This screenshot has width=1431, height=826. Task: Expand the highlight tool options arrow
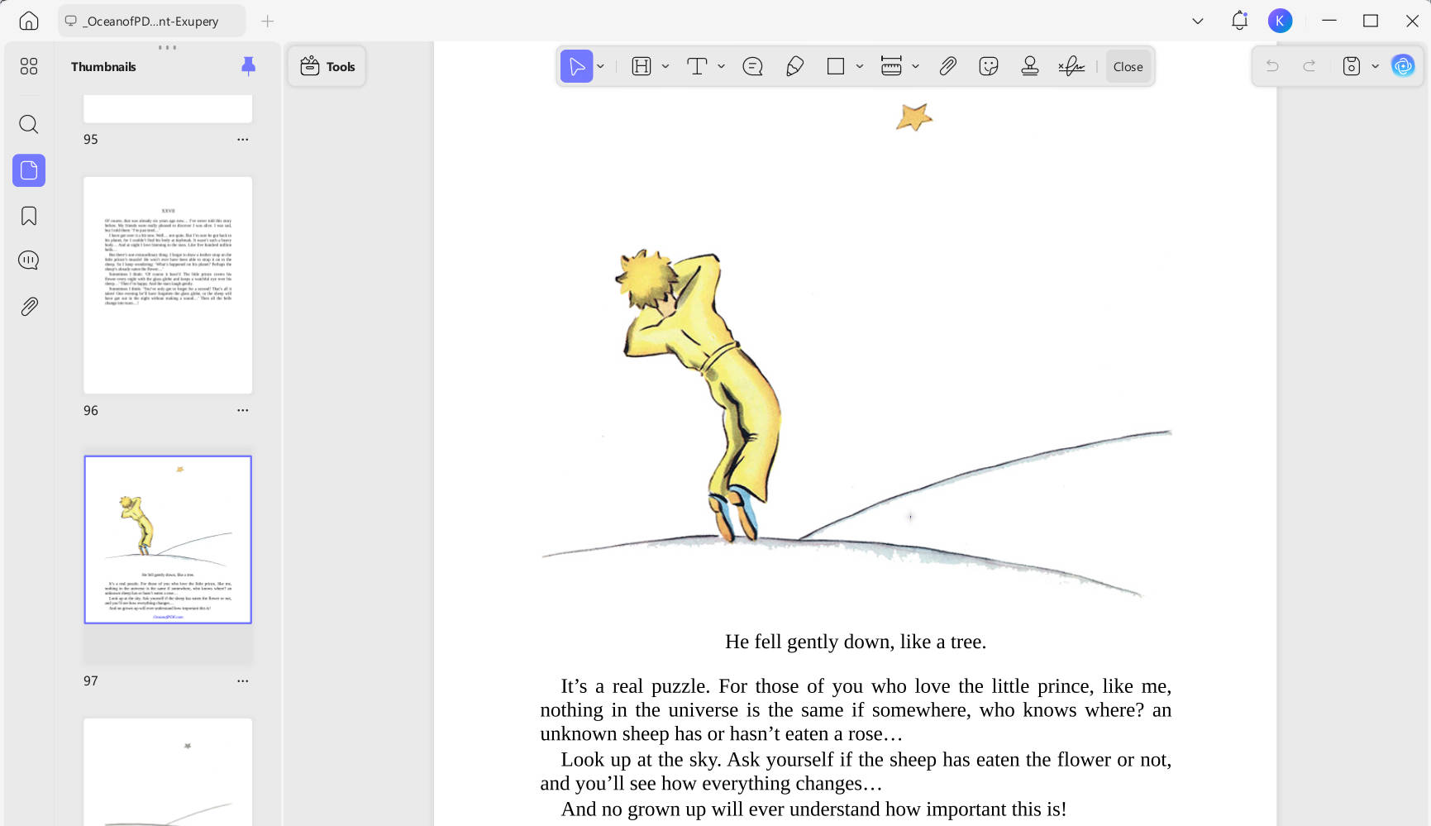665,66
